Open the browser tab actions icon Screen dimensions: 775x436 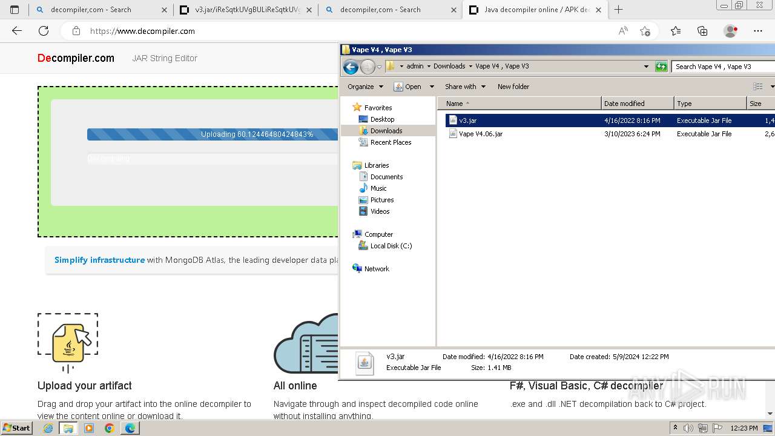[15, 10]
